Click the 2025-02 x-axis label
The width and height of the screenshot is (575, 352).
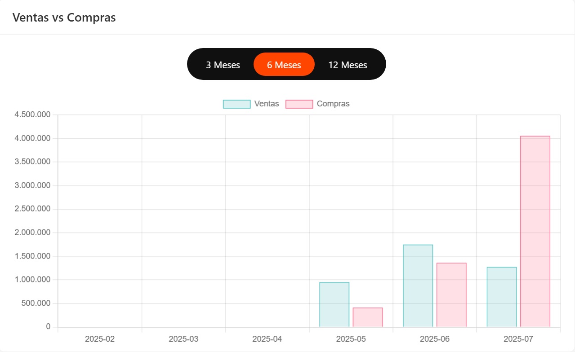(100, 339)
